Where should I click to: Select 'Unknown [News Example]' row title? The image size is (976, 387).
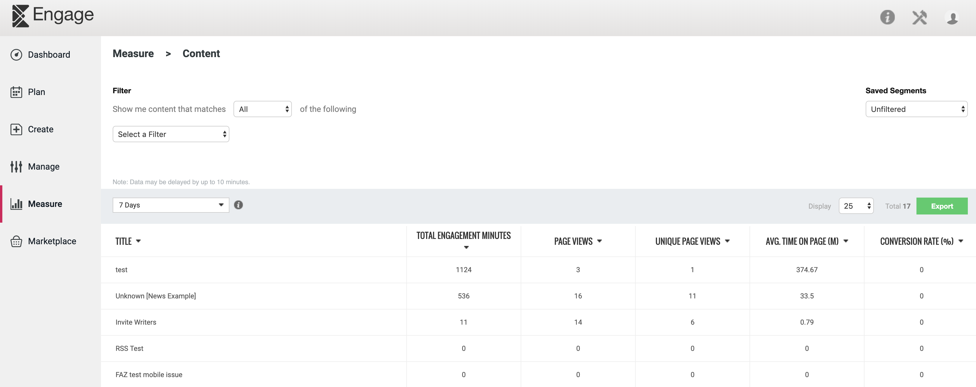pos(156,296)
